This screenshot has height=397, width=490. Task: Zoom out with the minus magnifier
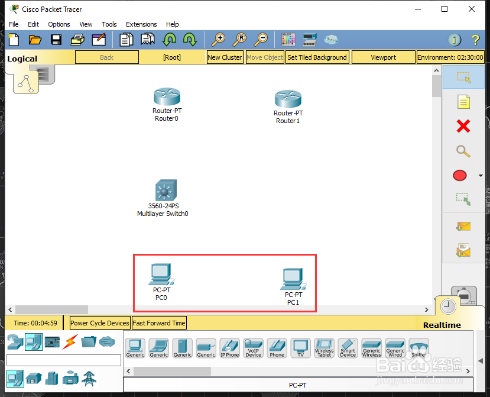click(x=261, y=40)
